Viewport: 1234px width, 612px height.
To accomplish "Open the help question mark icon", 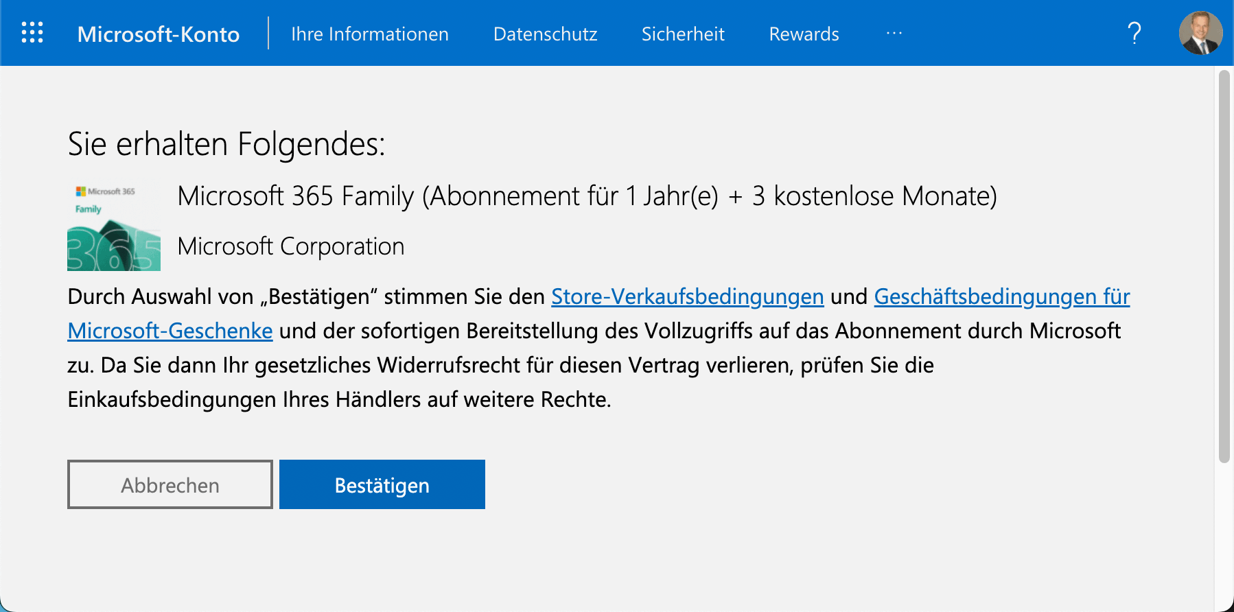I will coord(1134,33).
